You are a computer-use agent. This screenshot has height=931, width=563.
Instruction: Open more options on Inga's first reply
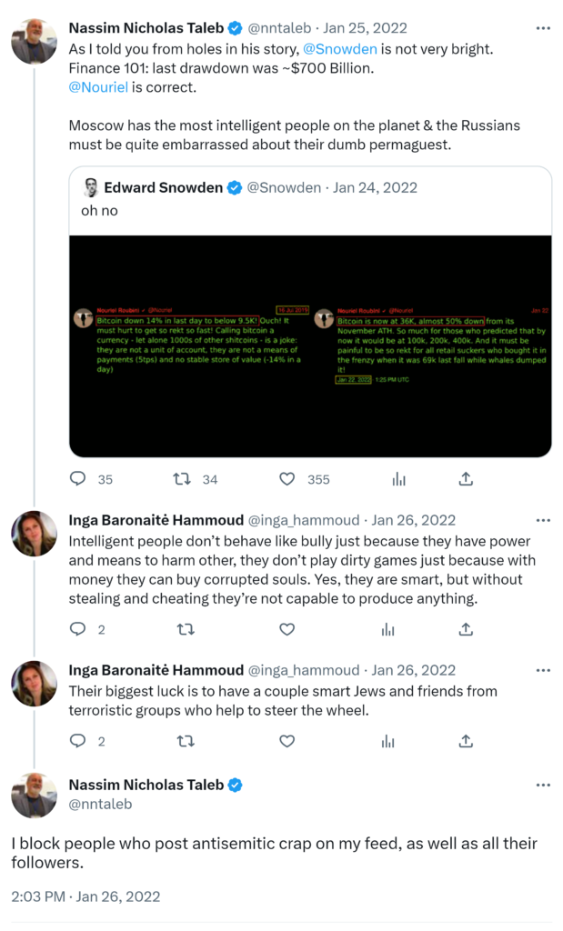click(543, 520)
